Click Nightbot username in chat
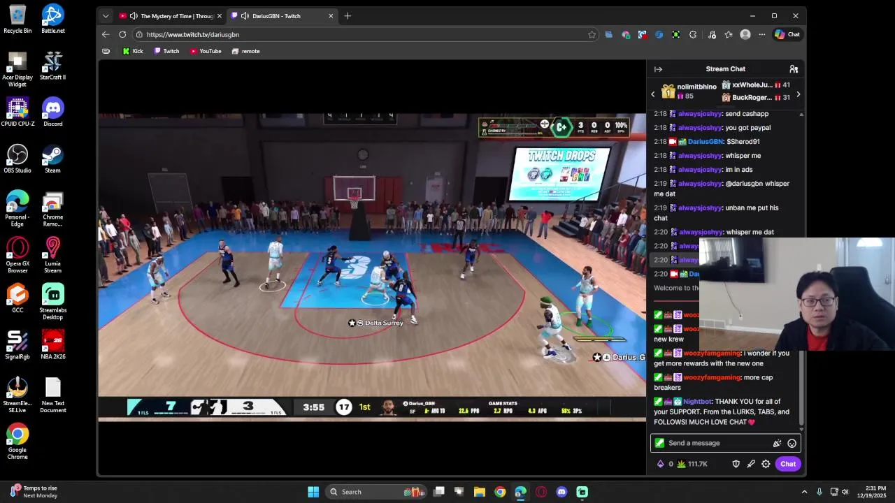Image resolution: width=895 pixels, height=503 pixels. 697,402
